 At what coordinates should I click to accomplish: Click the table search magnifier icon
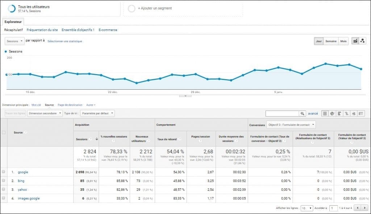click(303, 114)
